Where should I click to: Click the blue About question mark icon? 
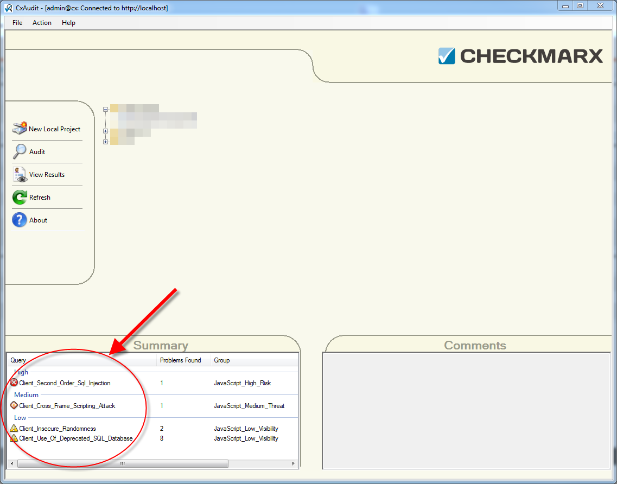[20, 220]
